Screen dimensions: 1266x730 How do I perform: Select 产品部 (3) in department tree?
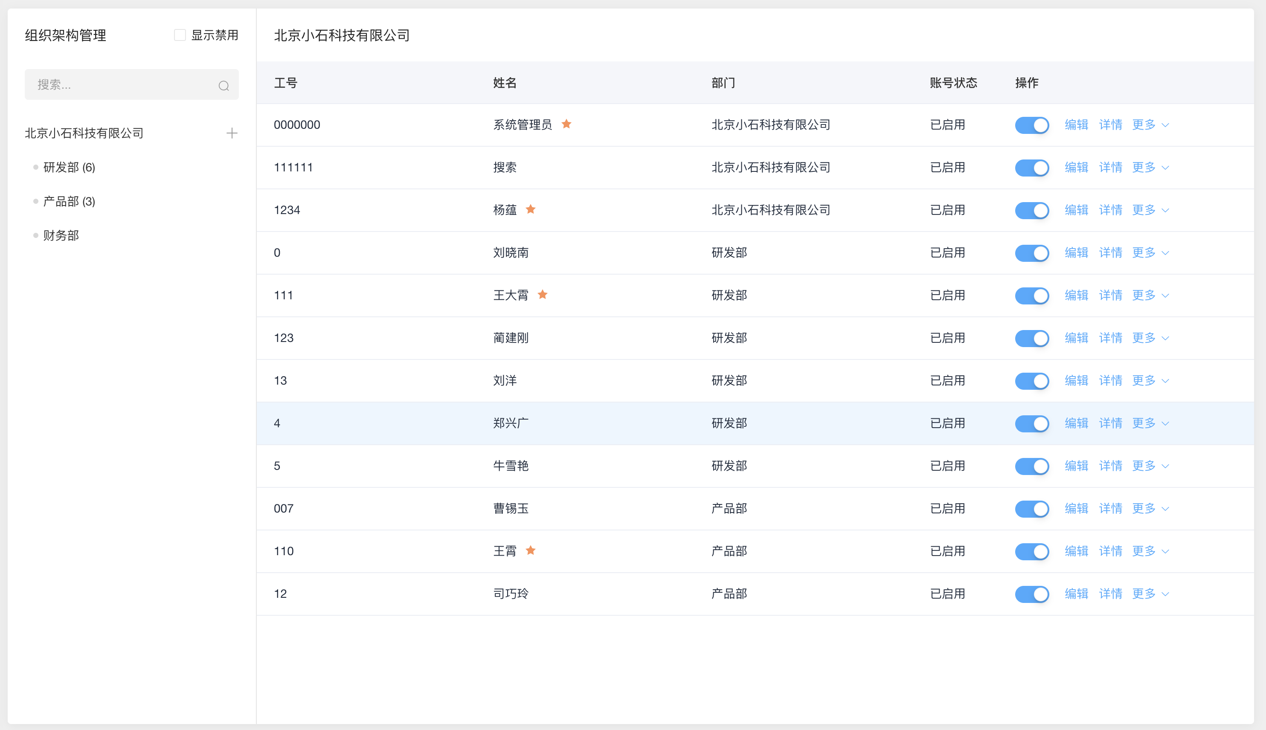69,202
